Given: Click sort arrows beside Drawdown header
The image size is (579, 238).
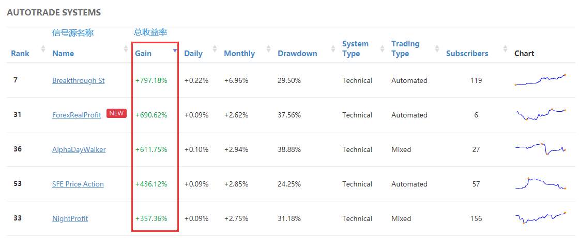Looking at the screenshot, I should 333,48.
